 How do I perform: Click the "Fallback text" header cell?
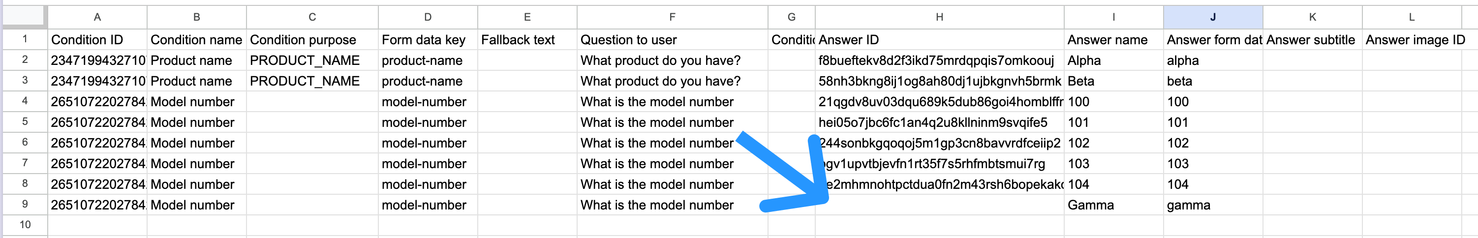[527, 39]
